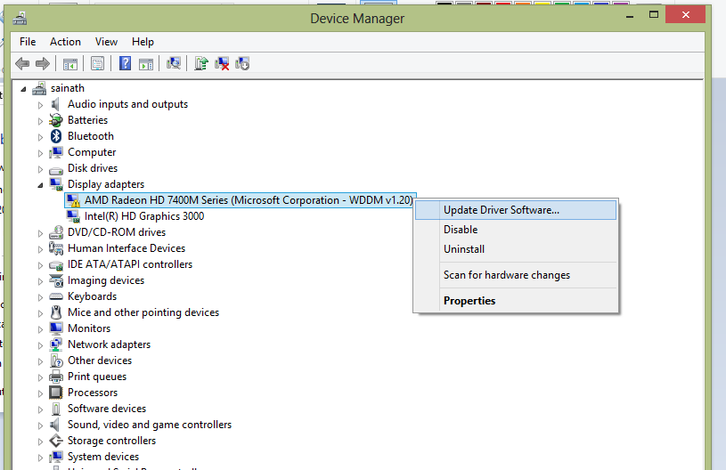Select the System devices label
The image size is (726, 470).
[103, 457]
